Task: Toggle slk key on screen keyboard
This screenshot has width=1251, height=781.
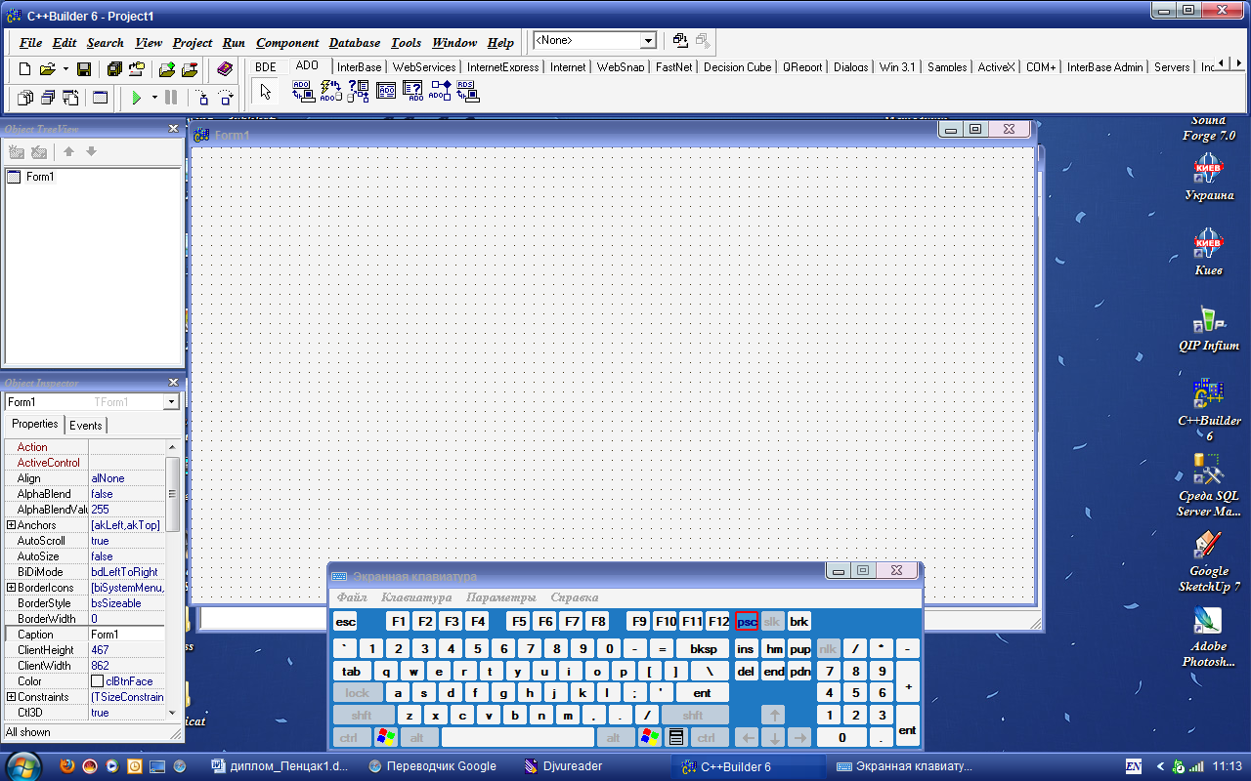Action: 772,622
